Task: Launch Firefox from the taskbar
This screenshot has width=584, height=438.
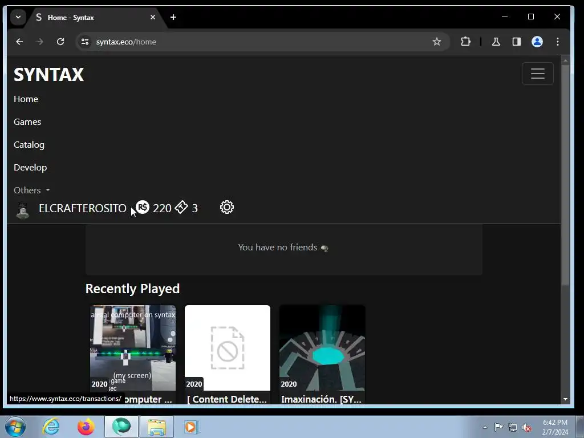Action: 86,427
